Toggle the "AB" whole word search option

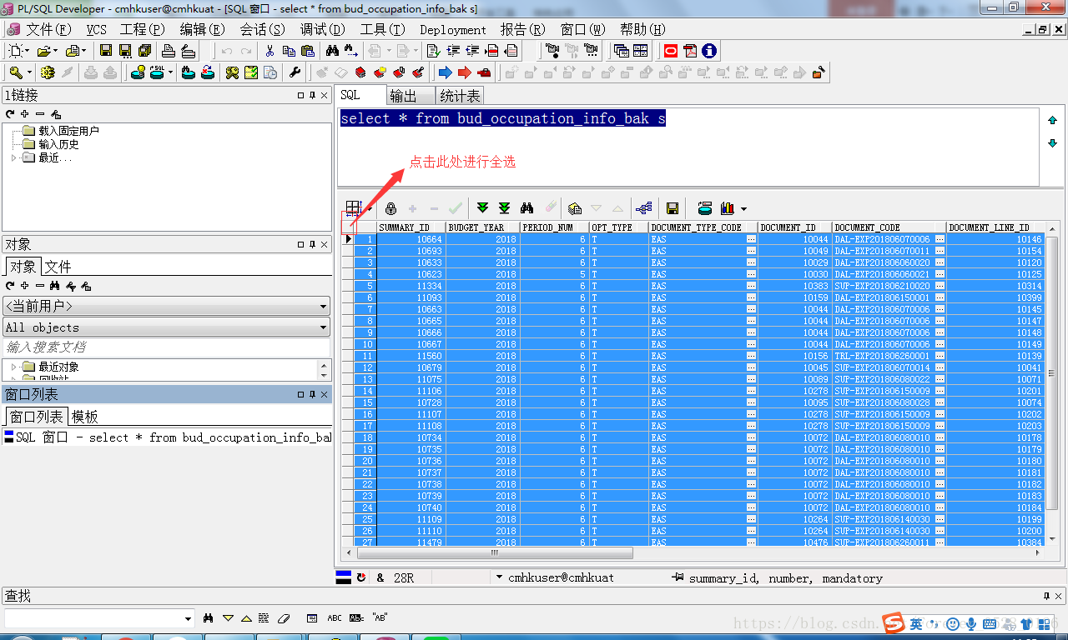(x=379, y=618)
